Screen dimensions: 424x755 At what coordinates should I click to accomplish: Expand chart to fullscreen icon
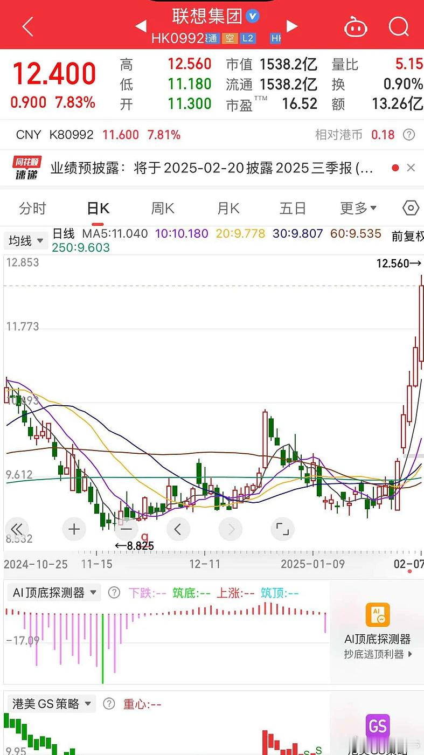(x=283, y=529)
